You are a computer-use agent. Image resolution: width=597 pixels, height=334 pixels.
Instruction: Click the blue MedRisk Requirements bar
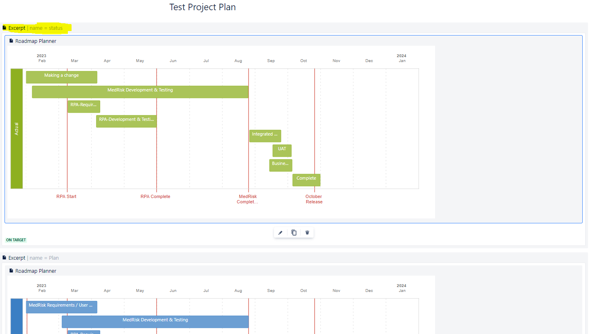coord(62,307)
